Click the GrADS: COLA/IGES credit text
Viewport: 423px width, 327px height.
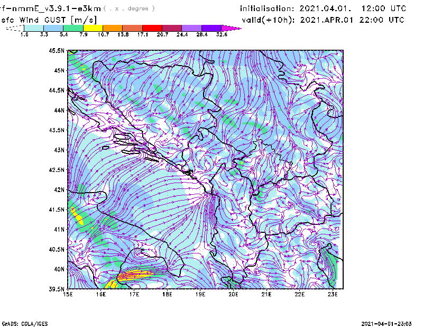tap(25, 324)
